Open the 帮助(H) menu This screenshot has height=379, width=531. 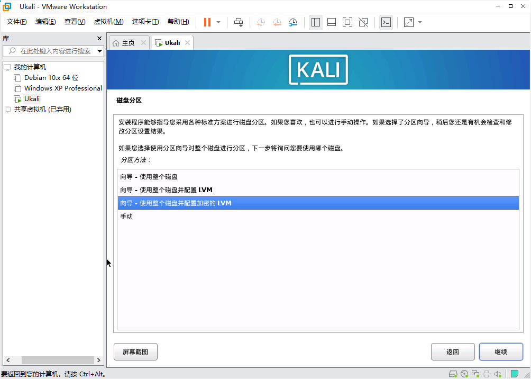[x=178, y=22]
